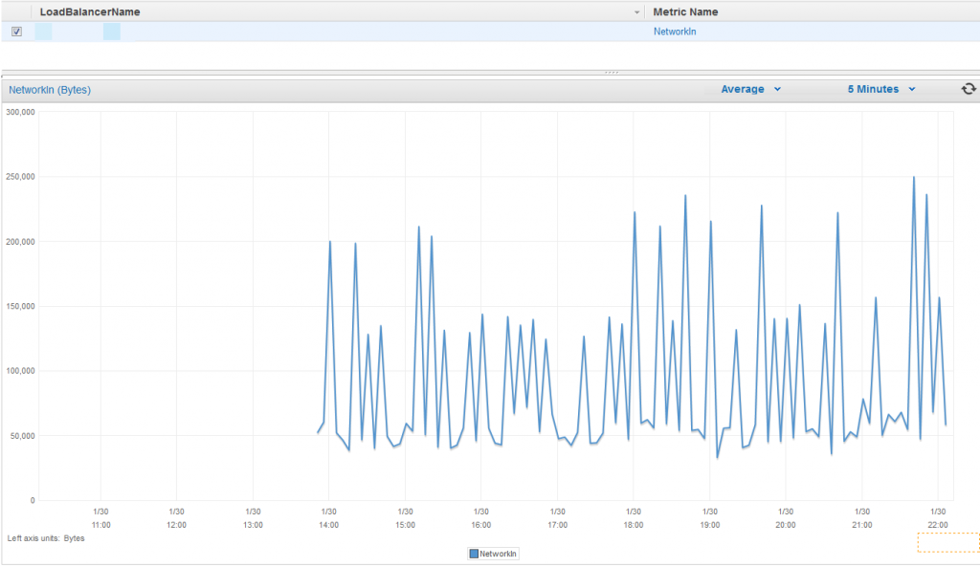Select the NetworkIn legend label
This screenshot has width=980, height=567.
pos(498,554)
